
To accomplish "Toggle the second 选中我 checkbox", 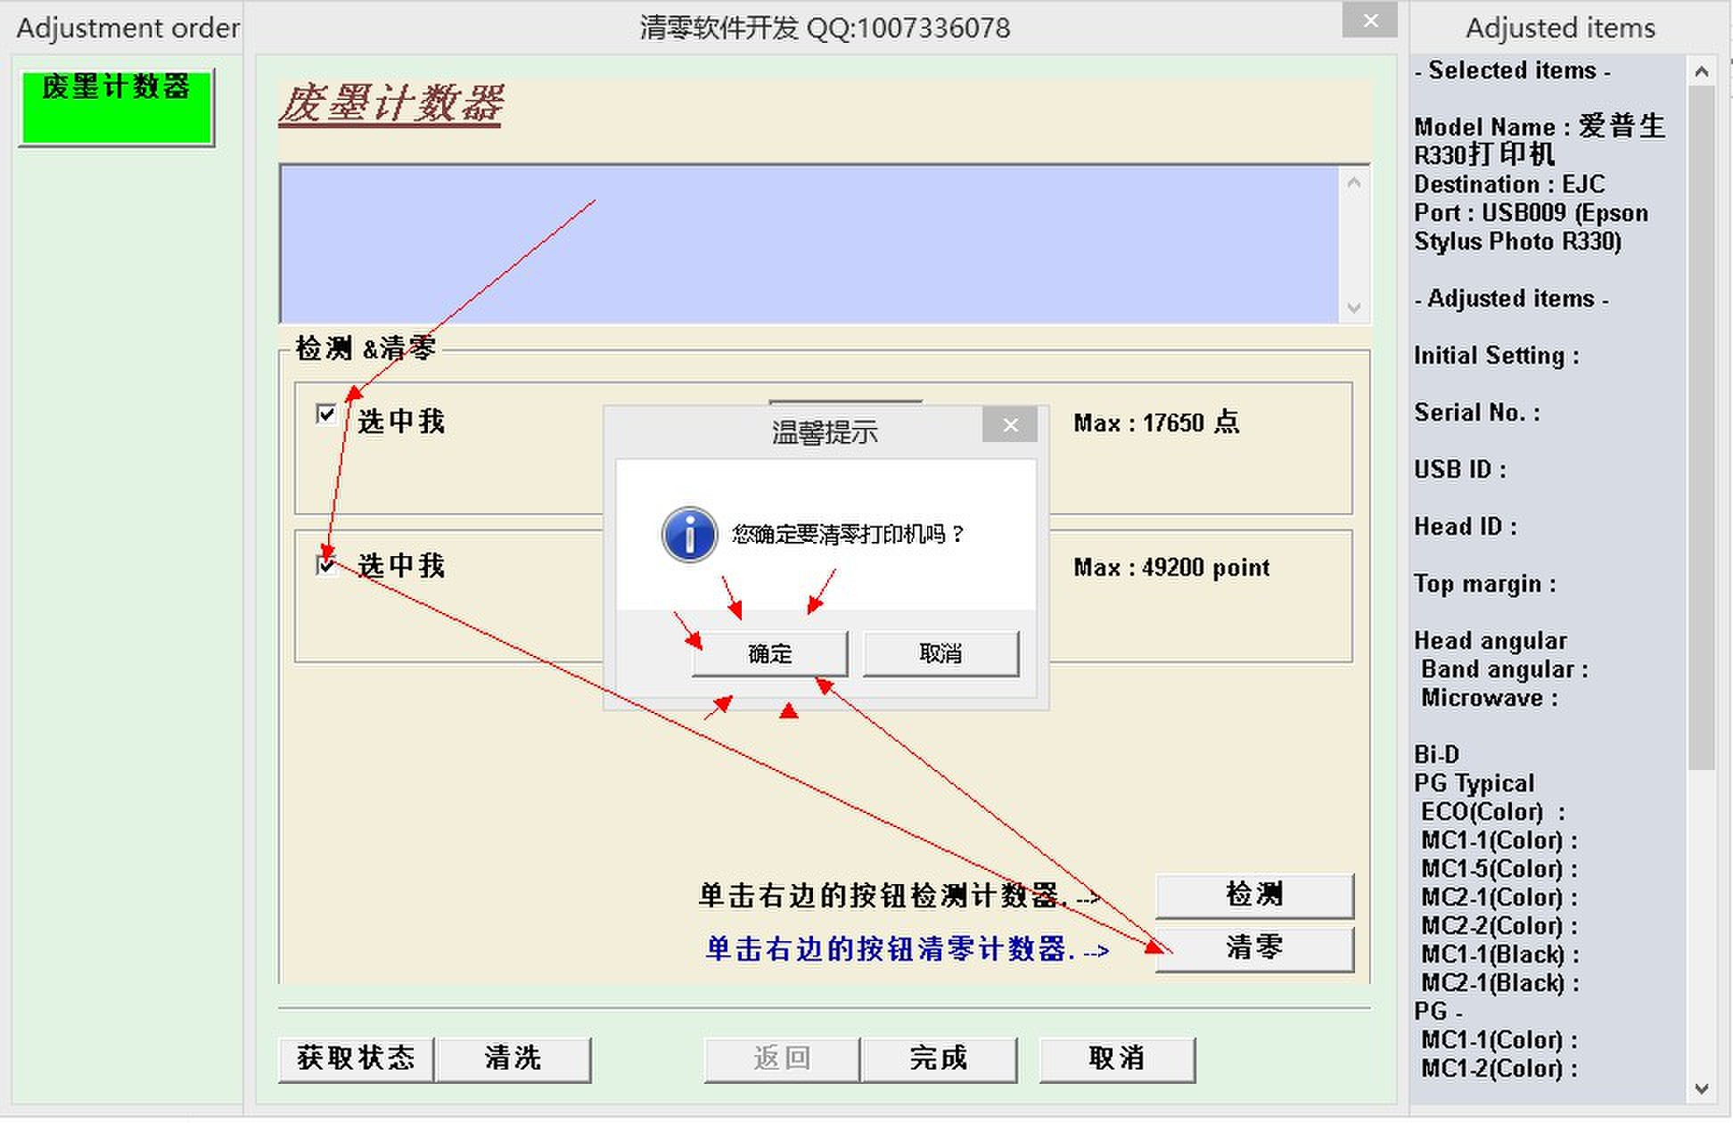I will pyautogui.click(x=326, y=565).
